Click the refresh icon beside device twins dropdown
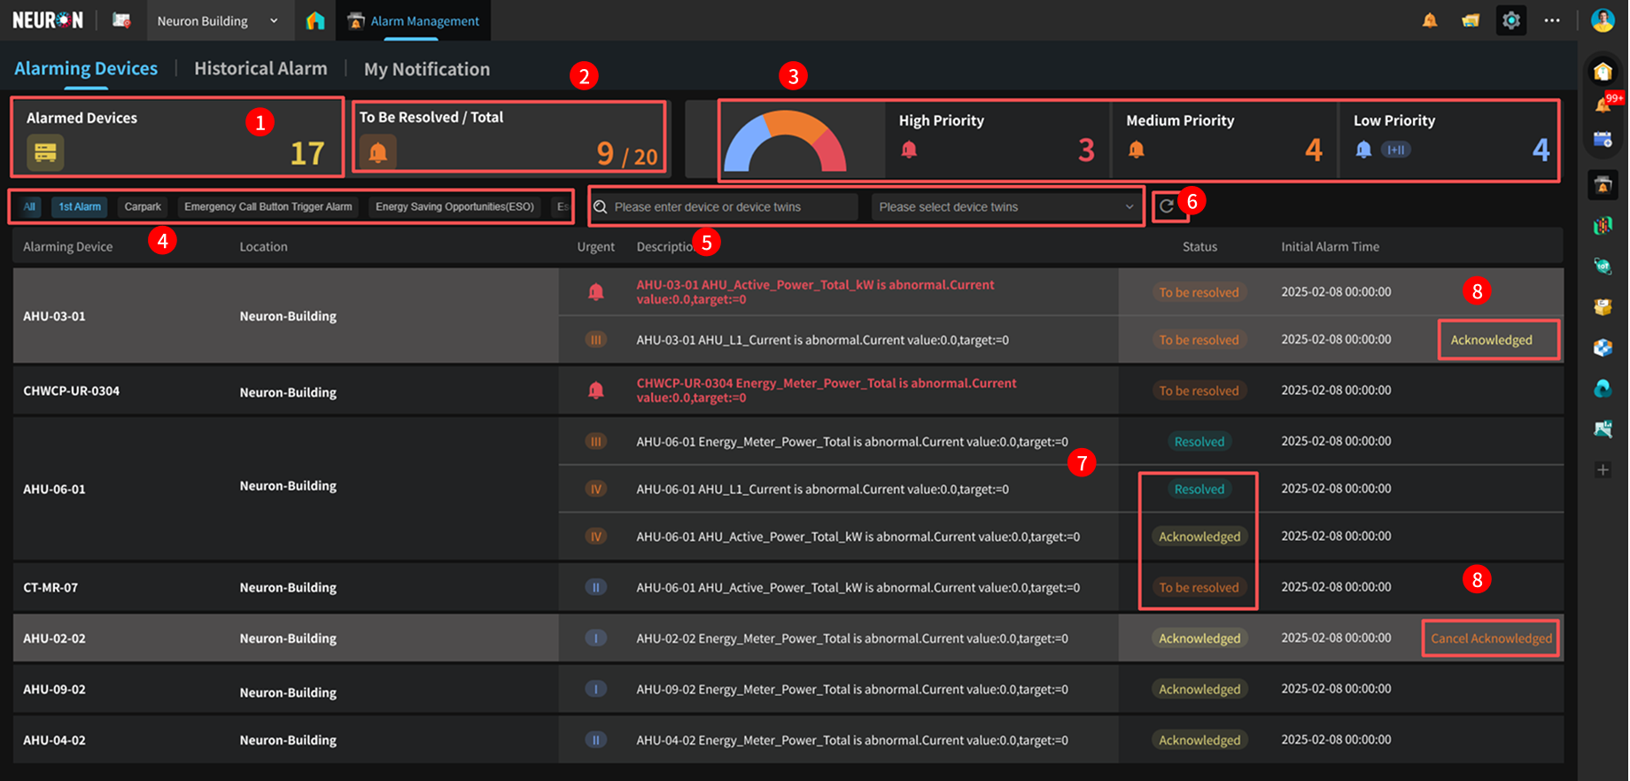The height and width of the screenshot is (781, 1630). (x=1167, y=206)
